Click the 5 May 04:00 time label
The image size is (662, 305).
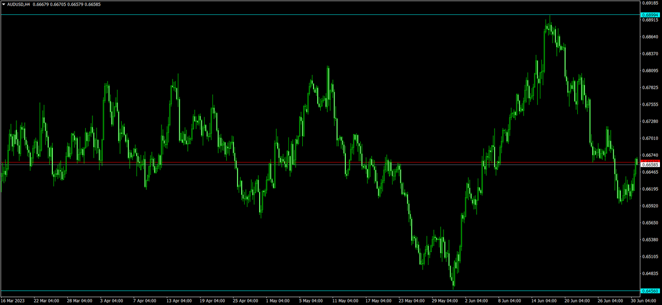(x=311, y=301)
